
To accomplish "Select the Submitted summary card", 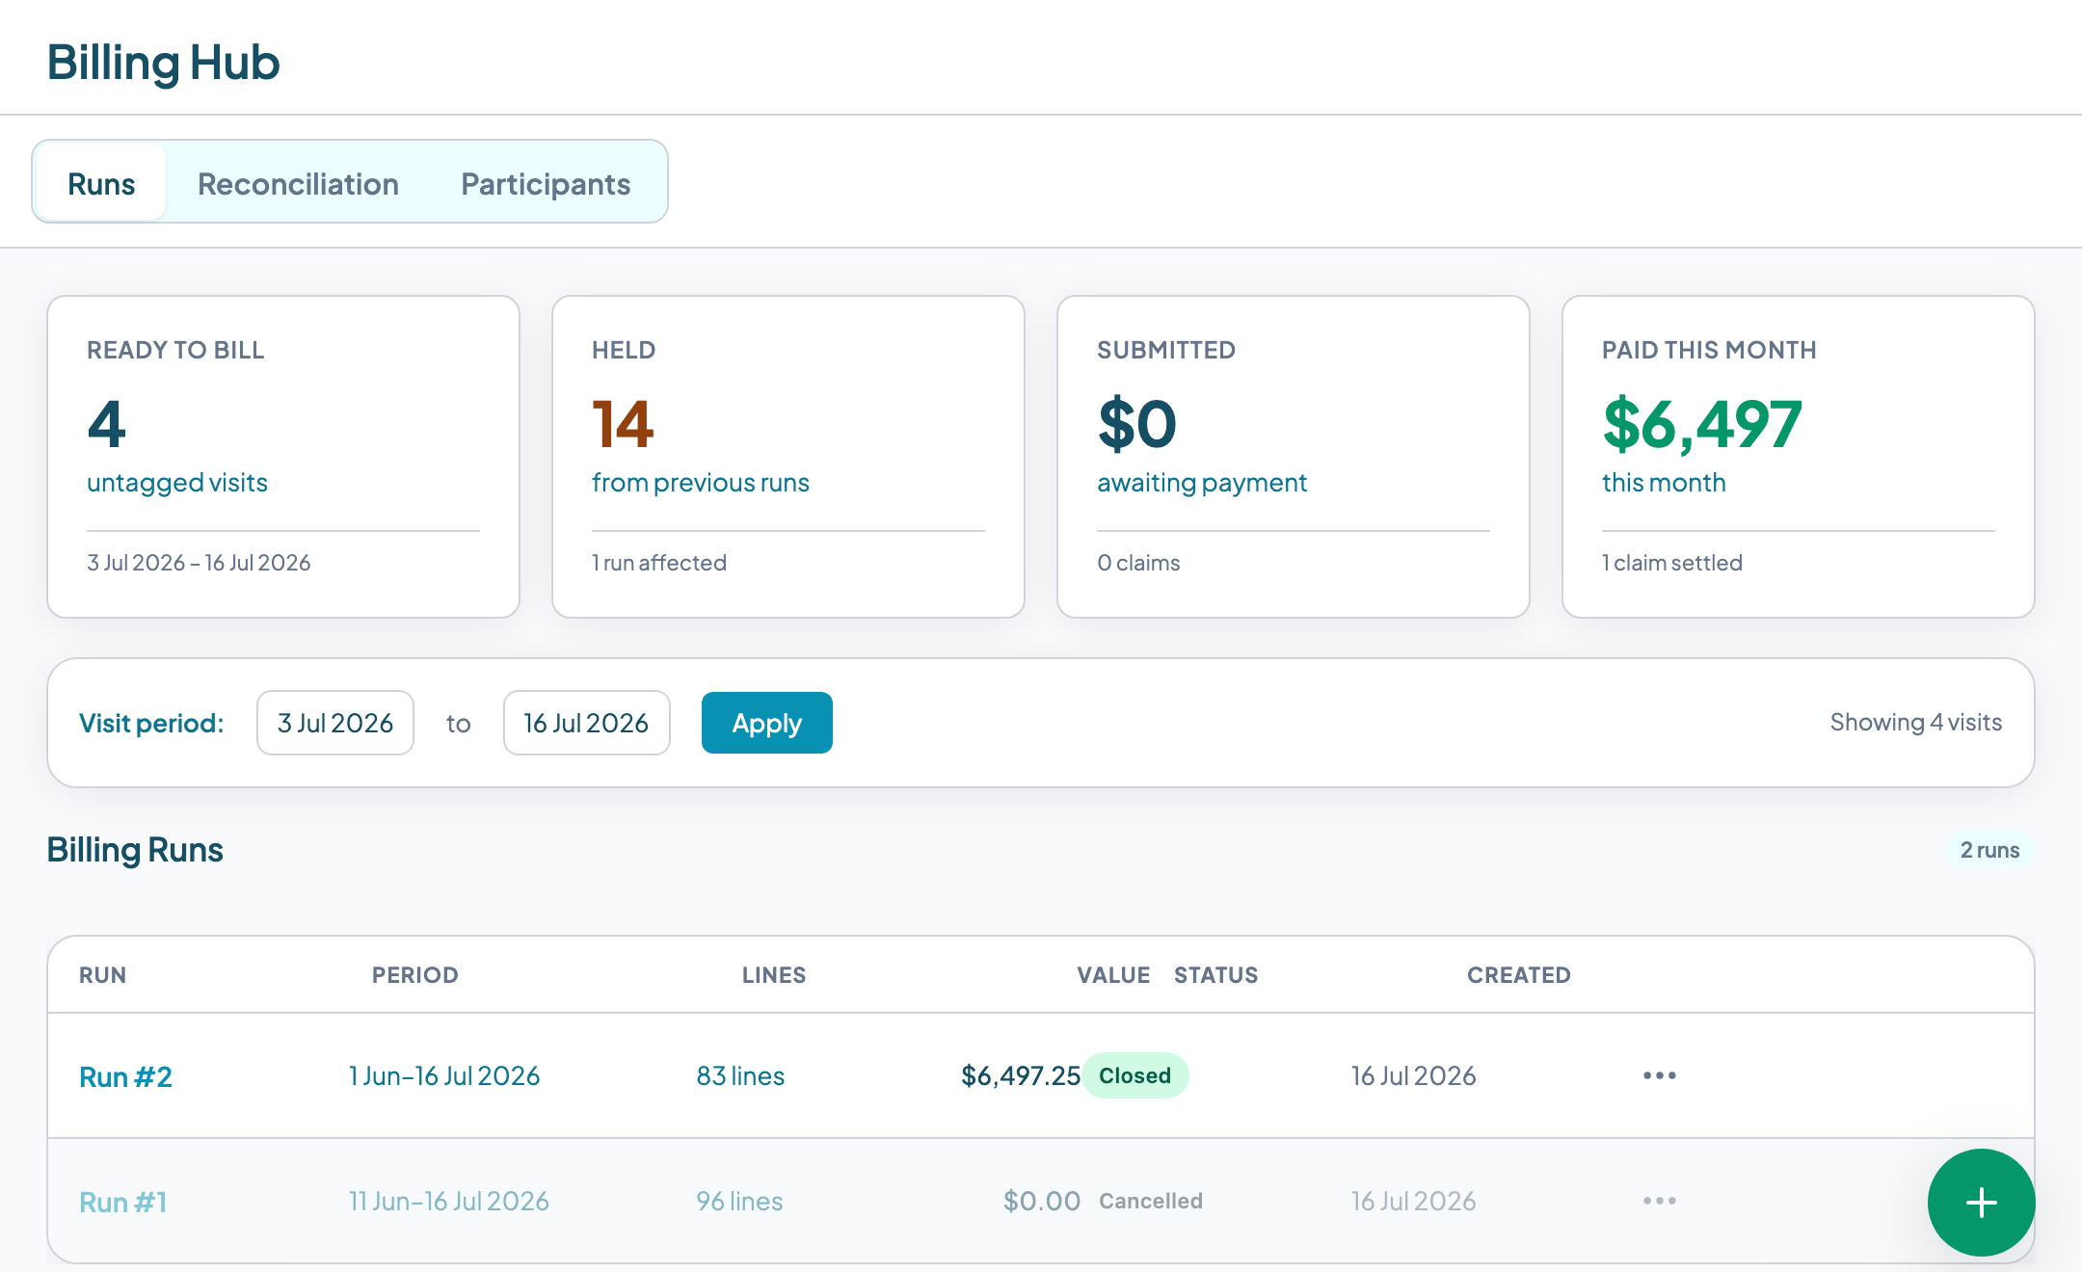I will coord(1294,457).
